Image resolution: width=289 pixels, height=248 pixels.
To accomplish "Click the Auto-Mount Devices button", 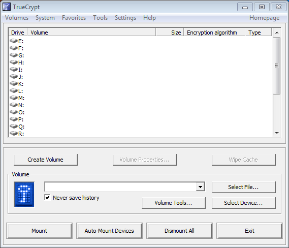I will [109, 231].
